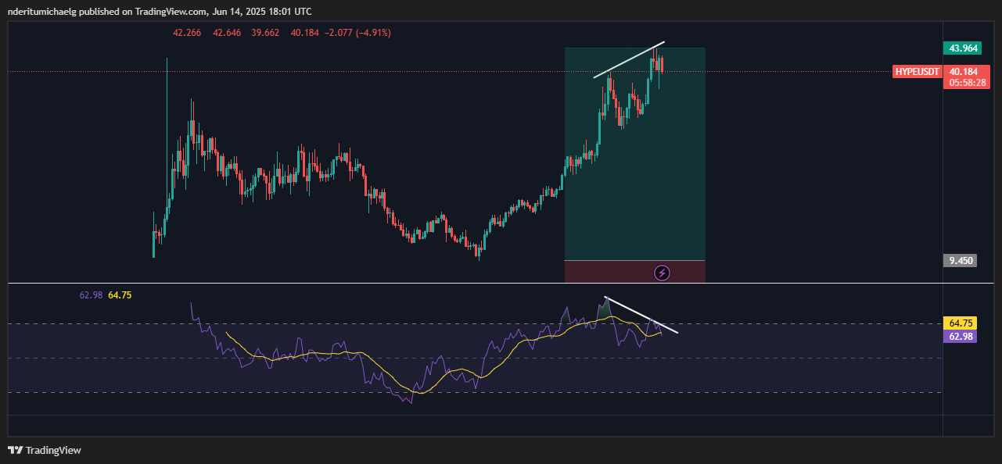Viewport: 1002px width, 464px height.
Task: Click the TradingView logo in the bottom-left corner
Action: [43, 450]
